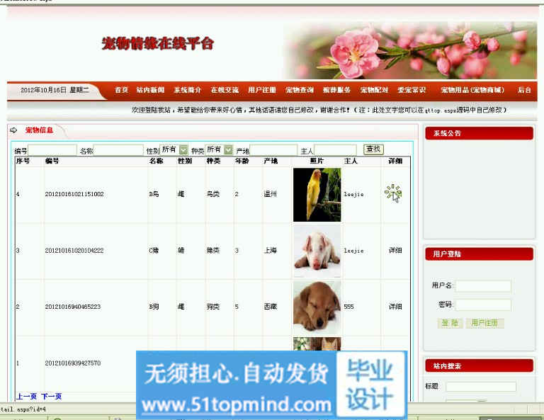The image size is (544, 420).
Task: Click origin cell 上海
Action: coord(271,250)
